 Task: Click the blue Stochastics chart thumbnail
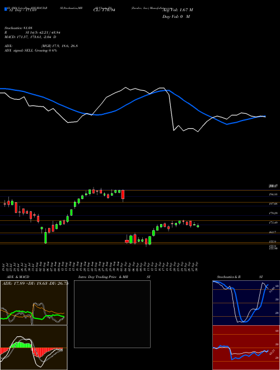click(246, 303)
